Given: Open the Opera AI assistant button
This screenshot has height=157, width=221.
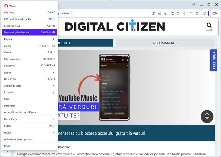Looking at the screenshot, I should coord(215,13).
